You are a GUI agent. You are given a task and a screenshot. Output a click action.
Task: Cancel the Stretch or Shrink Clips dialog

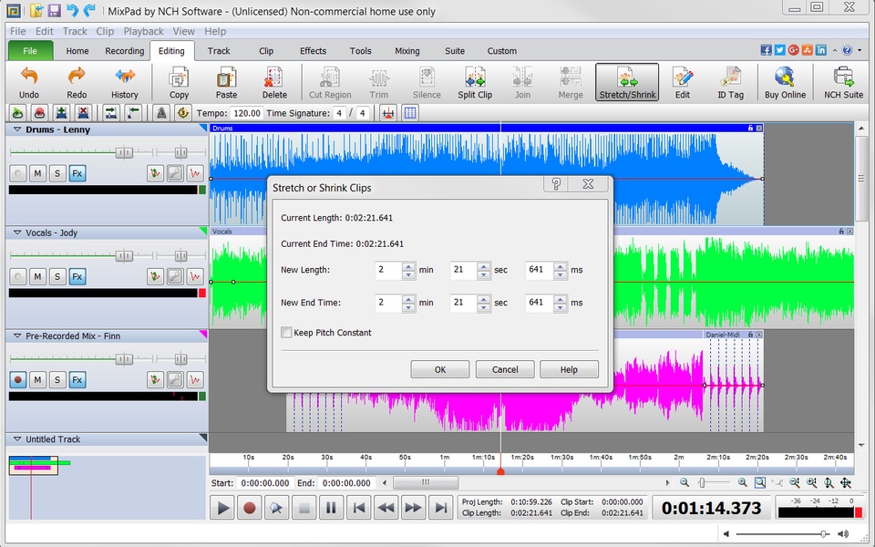(505, 369)
